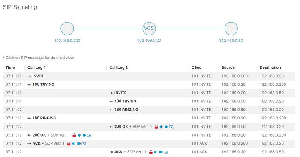Screen dimensions: 300x157
Task: Click time 07:11:12 in the last ACK row
Action: pyautogui.click(x=13, y=152)
